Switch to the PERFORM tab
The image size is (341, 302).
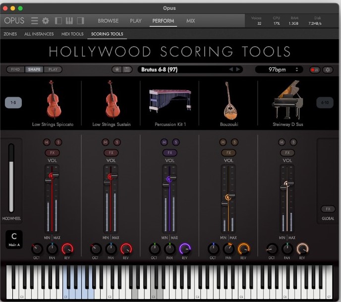pos(163,21)
